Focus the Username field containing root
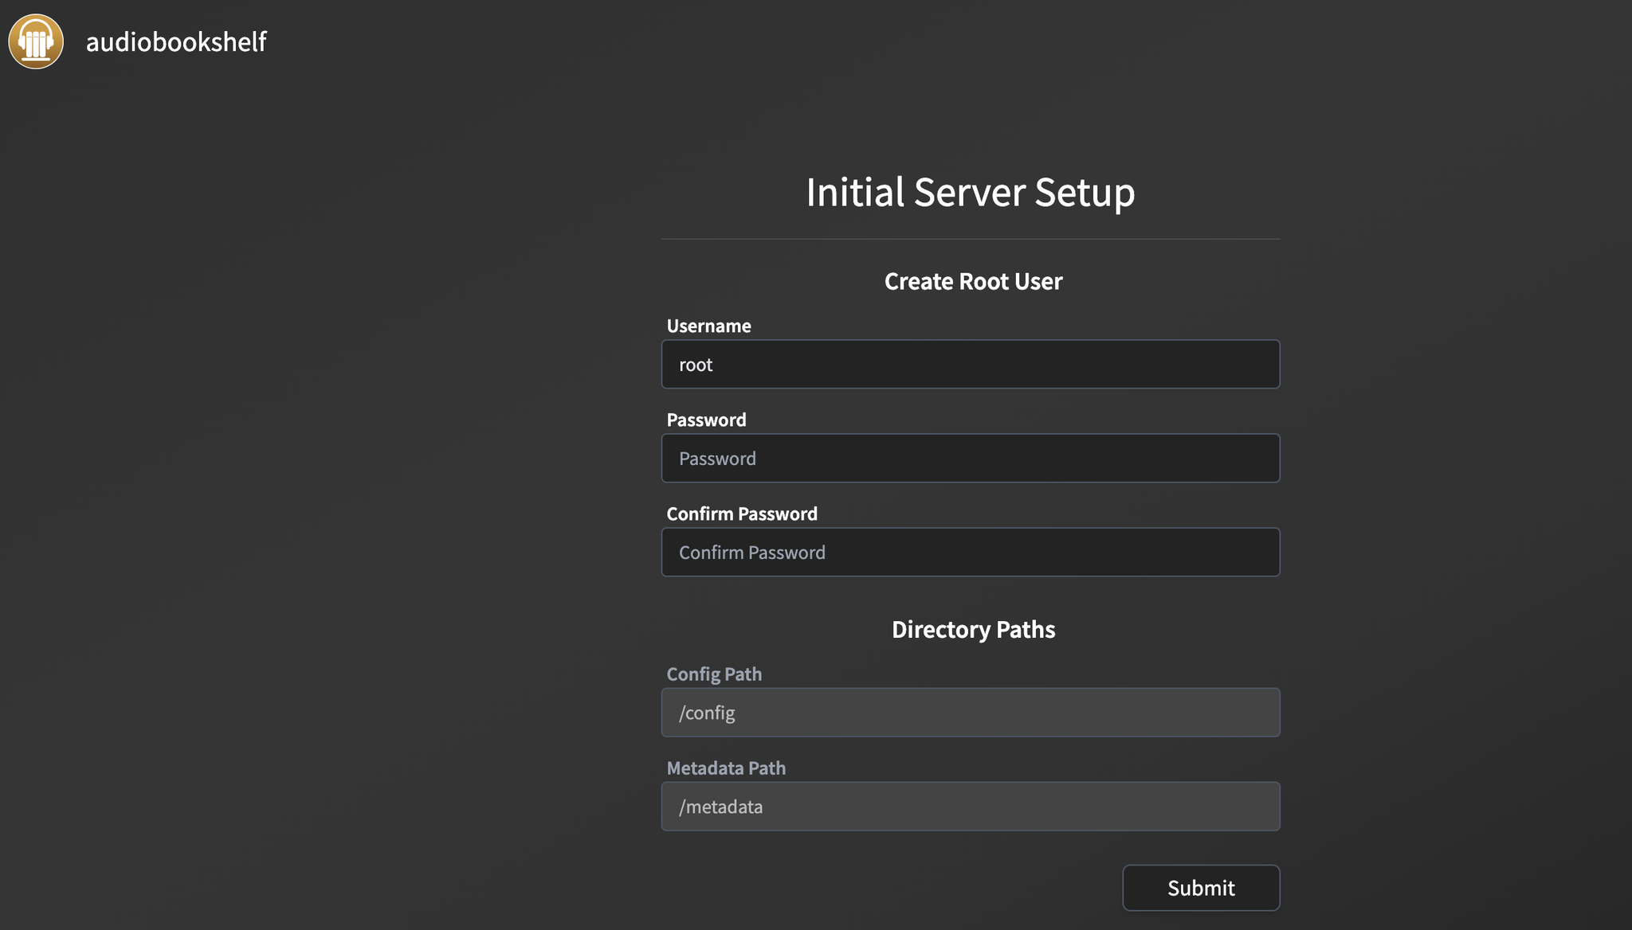Viewport: 1632px width, 930px height. tap(971, 365)
